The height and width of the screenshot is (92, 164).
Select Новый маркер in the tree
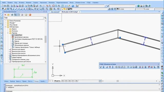pyautogui.click(x=17, y=57)
